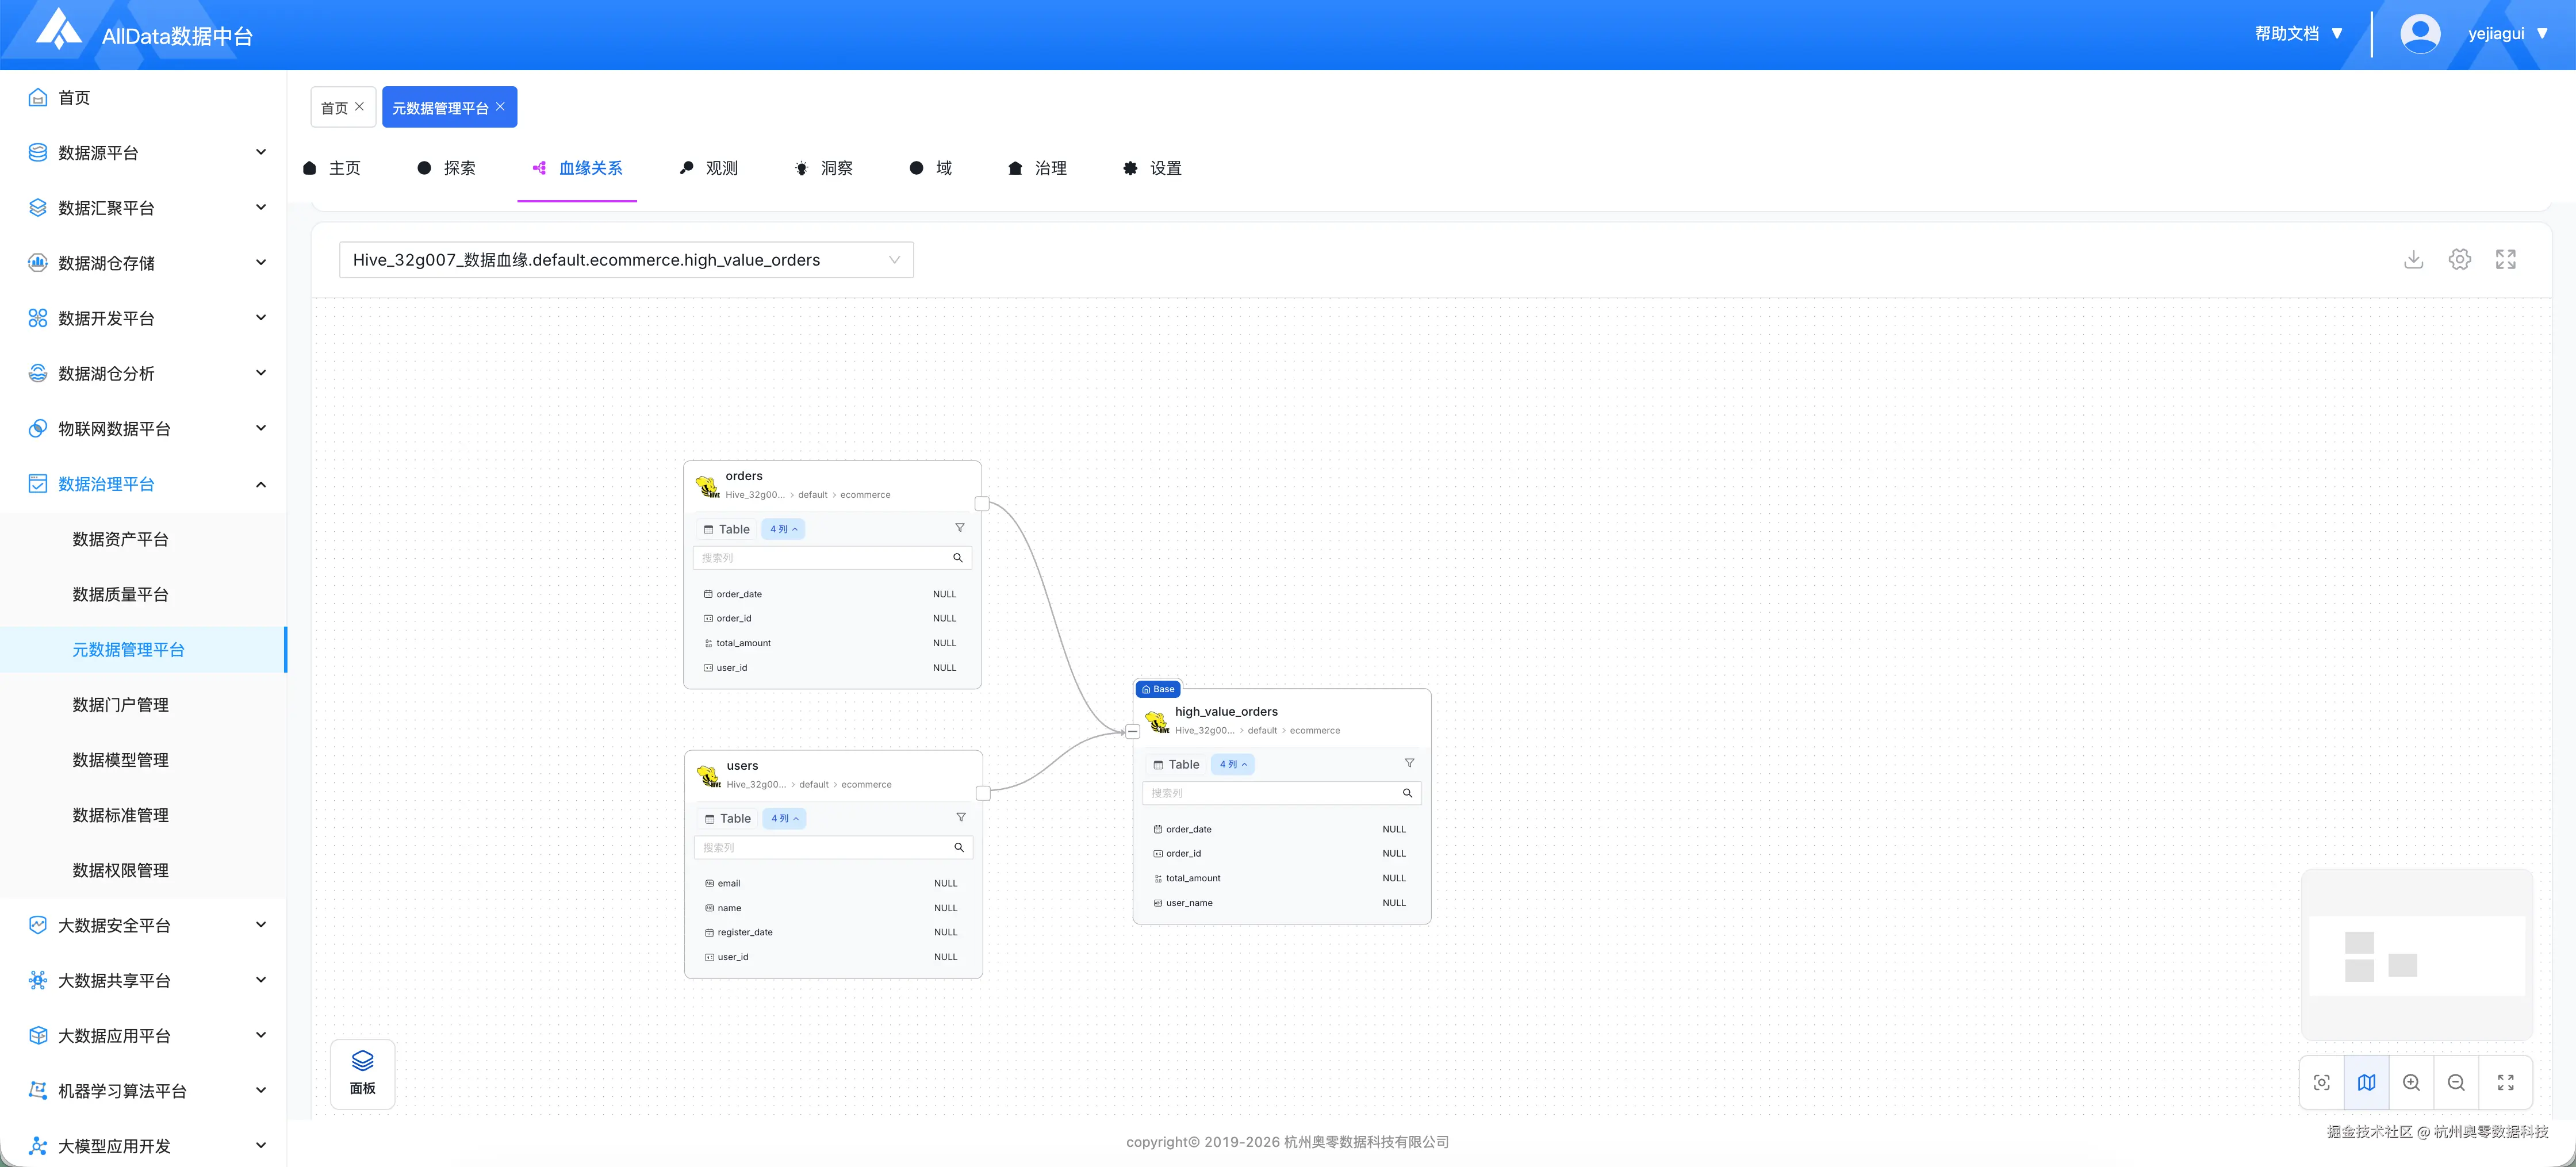The width and height of the screenshot is (2576, 1167).
Task: Expand 数据湖仓存储 sidebar menu
Action: point(143,263)
